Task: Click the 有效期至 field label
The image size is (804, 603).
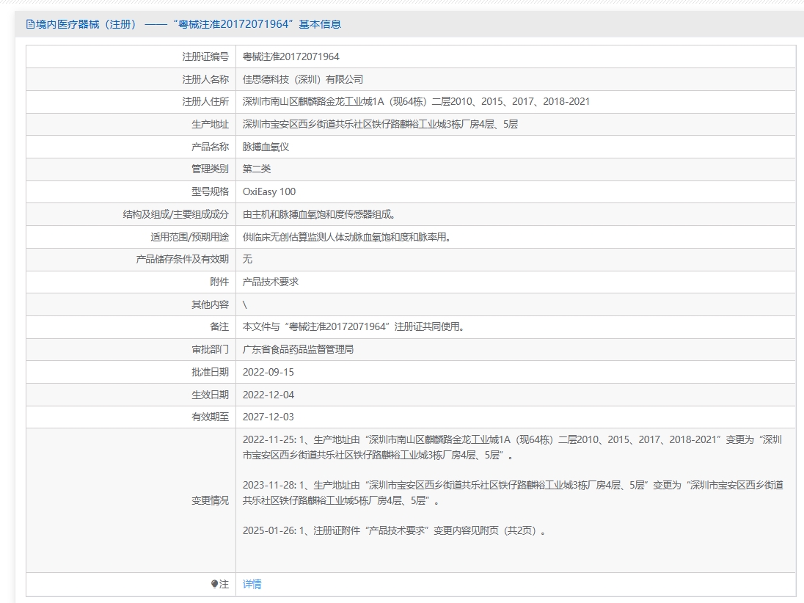Action: (211, 417)
